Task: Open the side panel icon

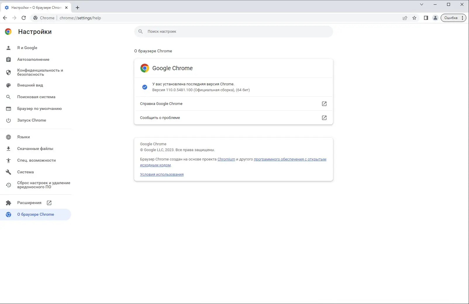Action: click(x=426, y=18)
